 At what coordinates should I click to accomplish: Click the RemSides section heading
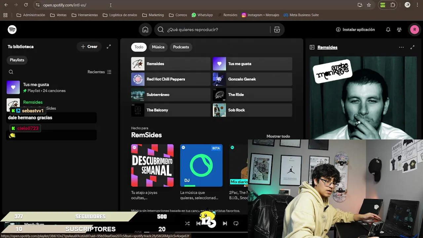146,135
